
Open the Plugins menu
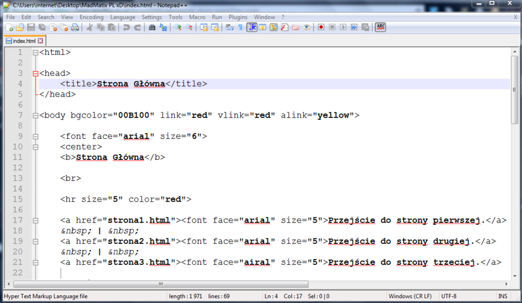tap(238, 17)
